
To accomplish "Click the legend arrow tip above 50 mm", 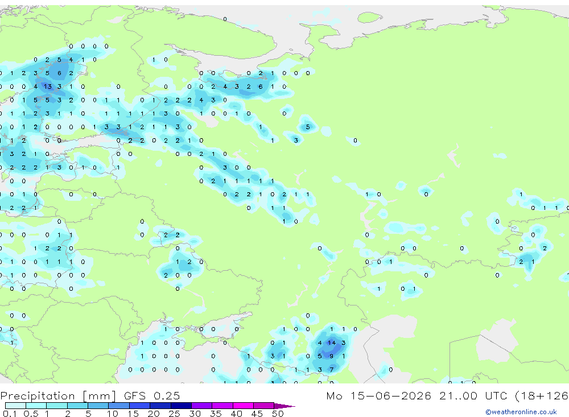I will [284, 406].
